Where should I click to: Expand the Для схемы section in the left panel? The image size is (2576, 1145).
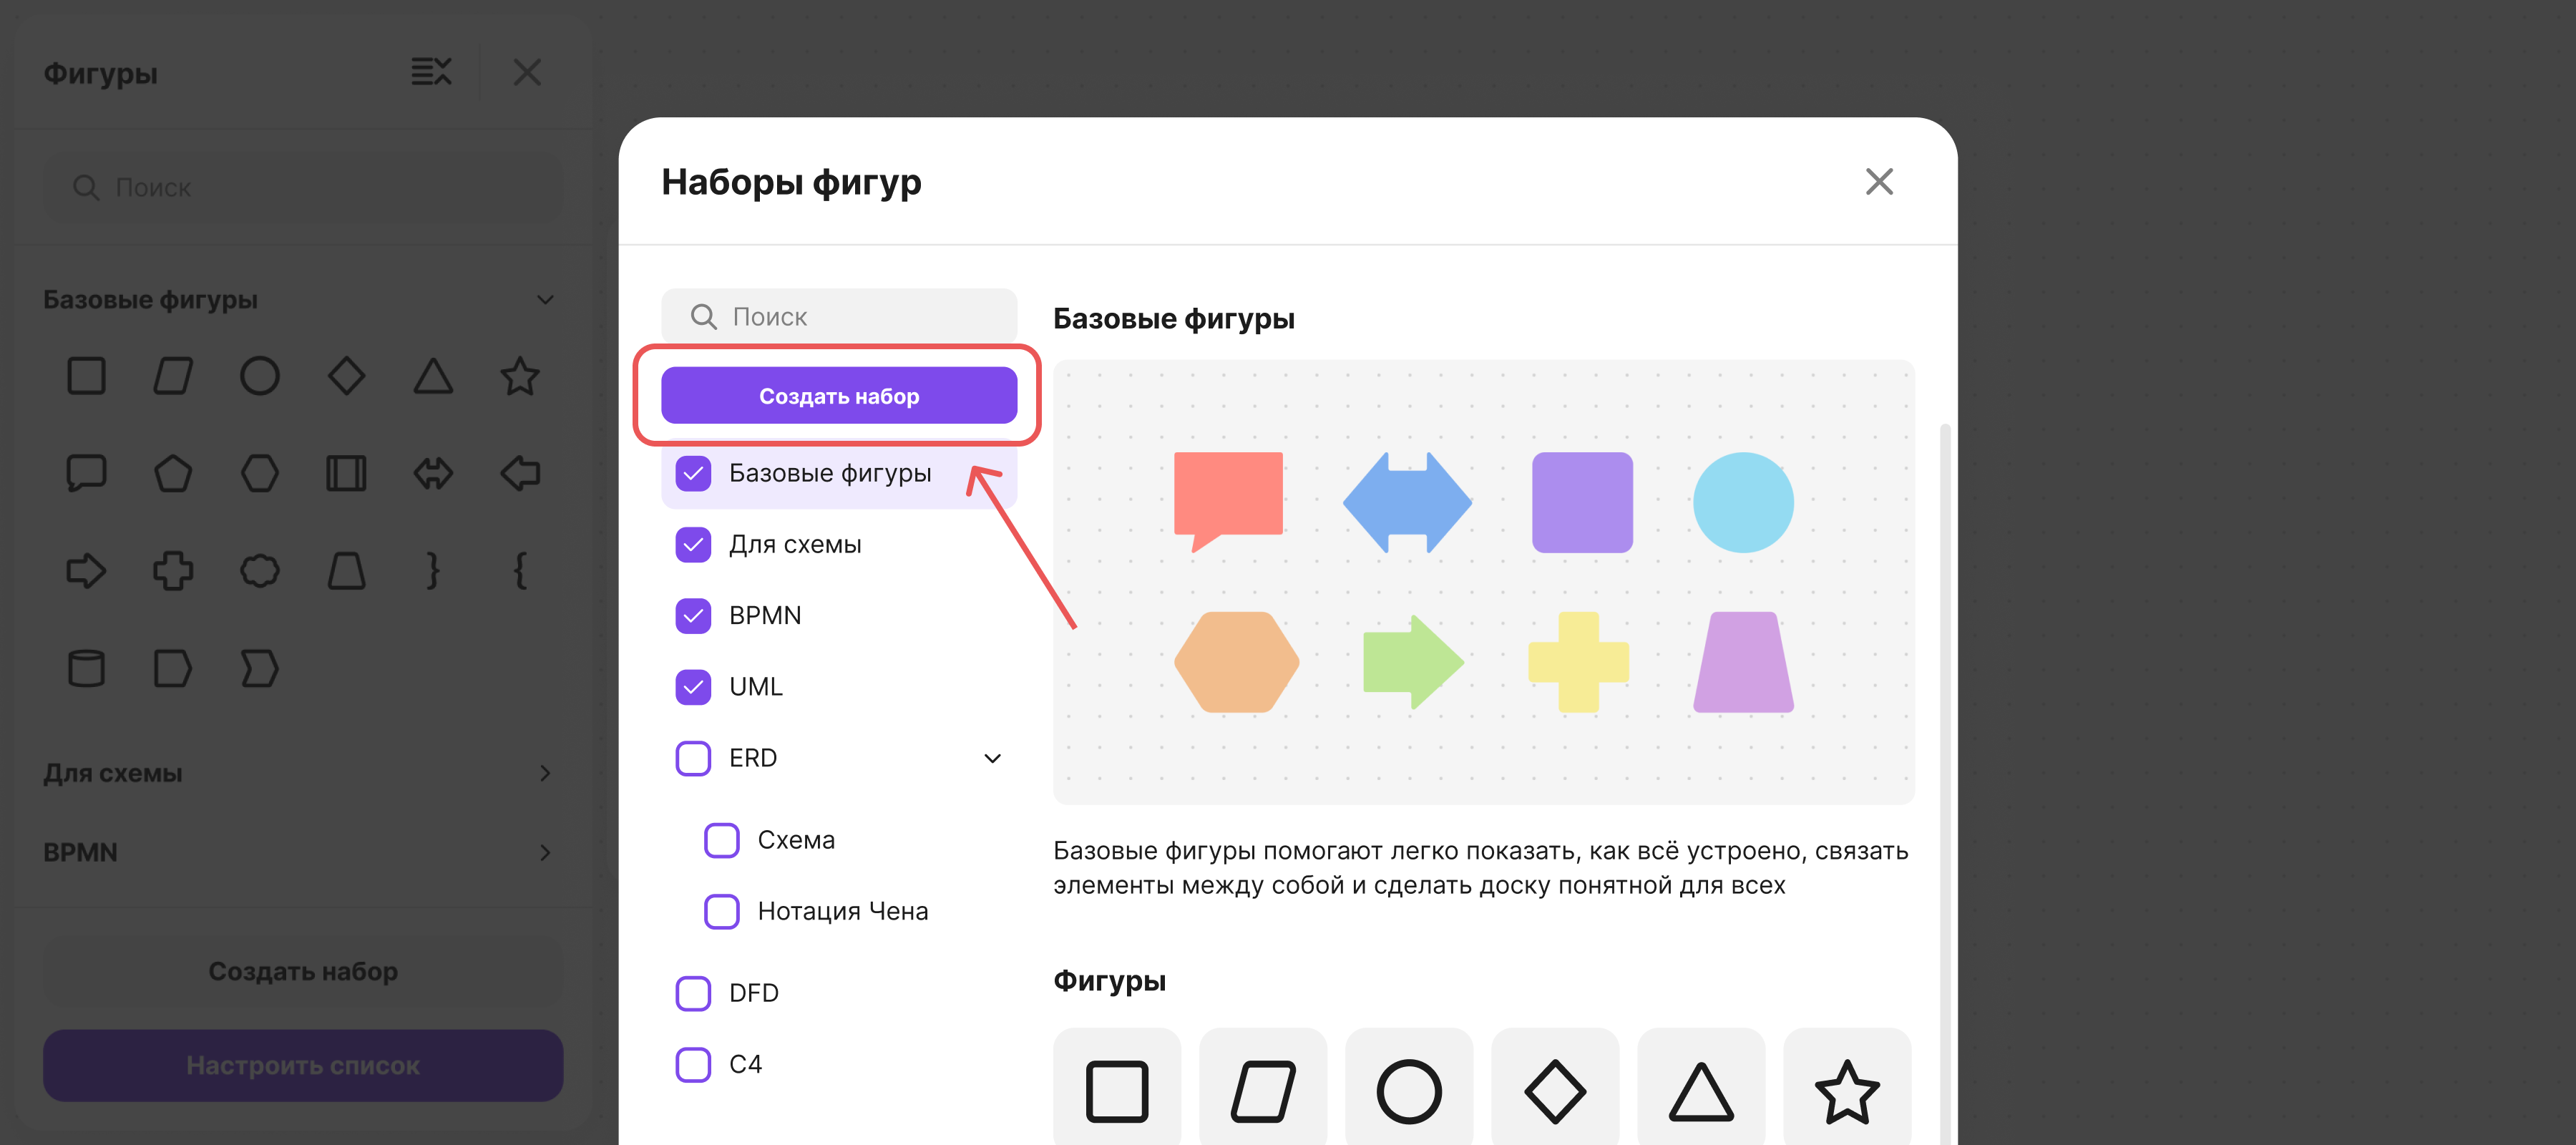545,773
